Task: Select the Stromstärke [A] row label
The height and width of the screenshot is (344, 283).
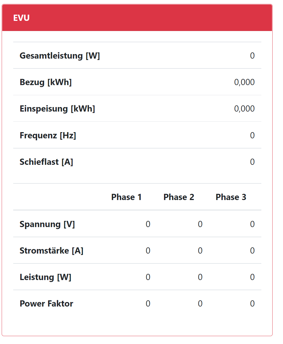Action: [x=51, y=251]
